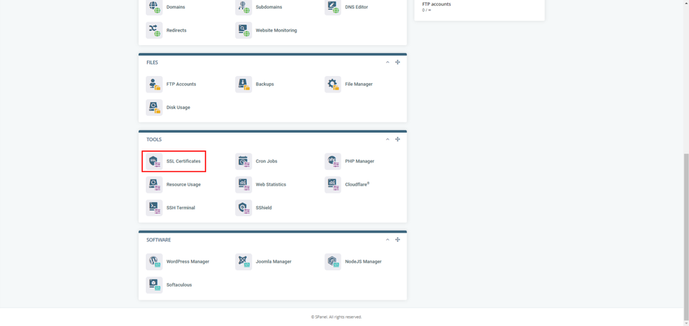Launch the SSH Terminal icon

[x=154, y=208]
